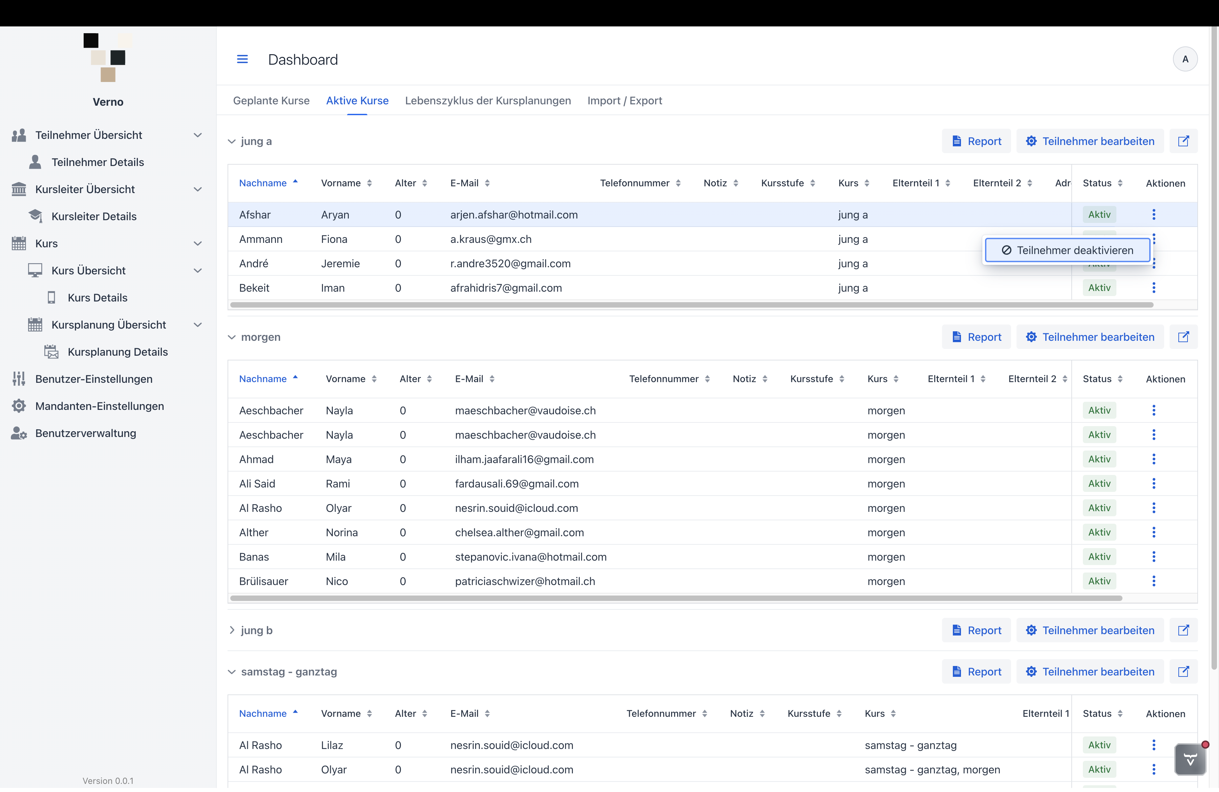
Task: Sort morgen table by Status
Action: [x=1102, y=379]
